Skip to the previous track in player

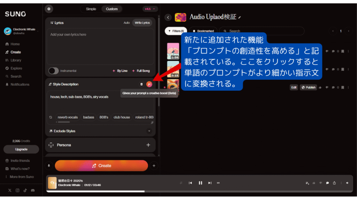pyautogui.click(x=190, y=183)
